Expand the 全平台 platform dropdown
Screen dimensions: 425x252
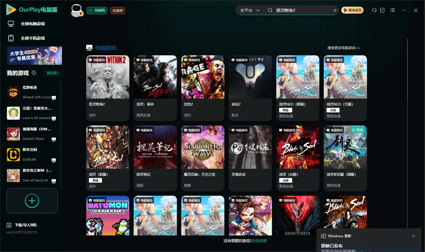[x=249, y=10]
